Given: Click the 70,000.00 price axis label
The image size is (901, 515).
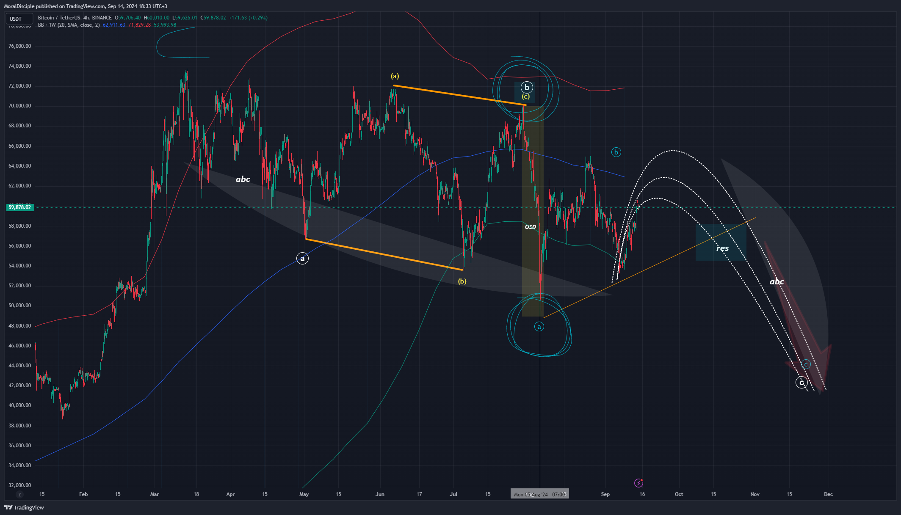Looking at the screenshot, I should (20, 106).
